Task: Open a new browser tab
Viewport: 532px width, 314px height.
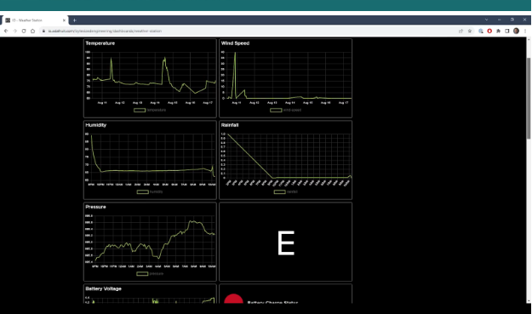Action: pyautogui.click(x=75, y=20)
